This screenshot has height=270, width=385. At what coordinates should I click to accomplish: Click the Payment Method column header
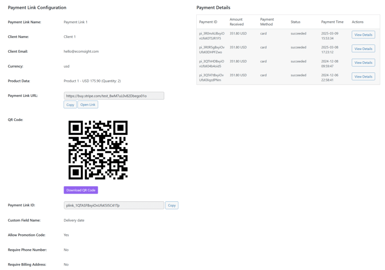click(x=267, y=22)
